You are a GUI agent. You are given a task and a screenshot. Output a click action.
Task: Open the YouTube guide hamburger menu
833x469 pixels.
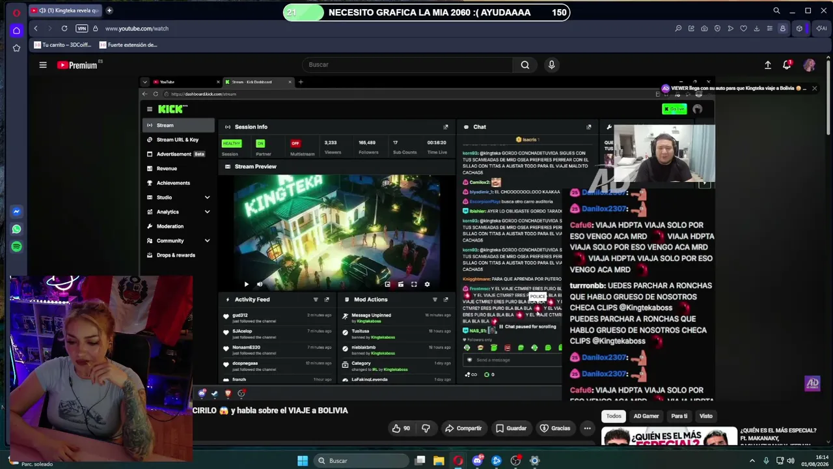(x=43, y=64)
